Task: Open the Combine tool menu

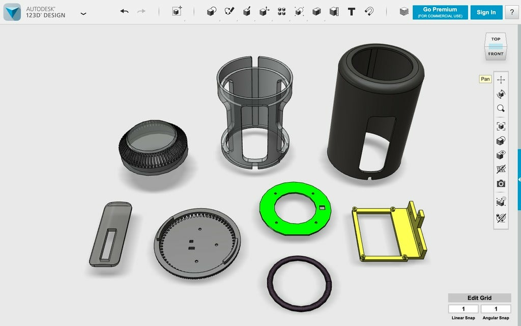Action: coord(316,12)
